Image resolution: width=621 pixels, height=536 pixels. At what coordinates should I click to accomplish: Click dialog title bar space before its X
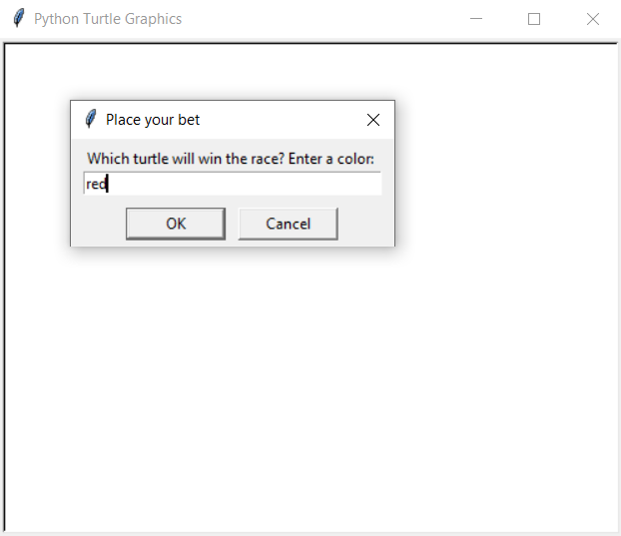[x=290, y=120]
